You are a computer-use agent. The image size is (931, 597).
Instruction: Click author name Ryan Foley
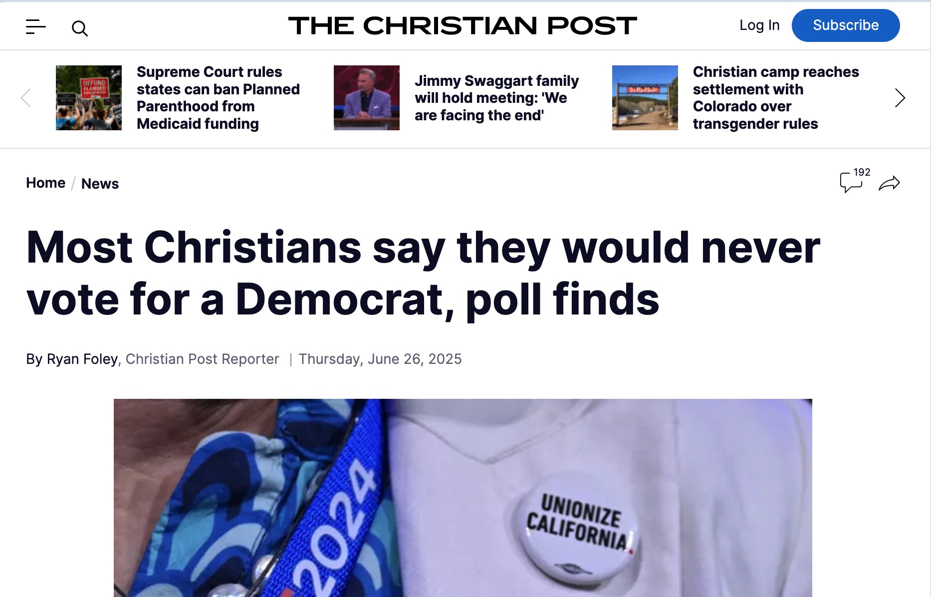click(82, 359)
